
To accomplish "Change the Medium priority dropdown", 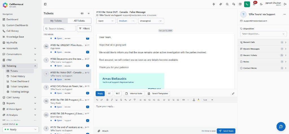I will tap(127, 21).
